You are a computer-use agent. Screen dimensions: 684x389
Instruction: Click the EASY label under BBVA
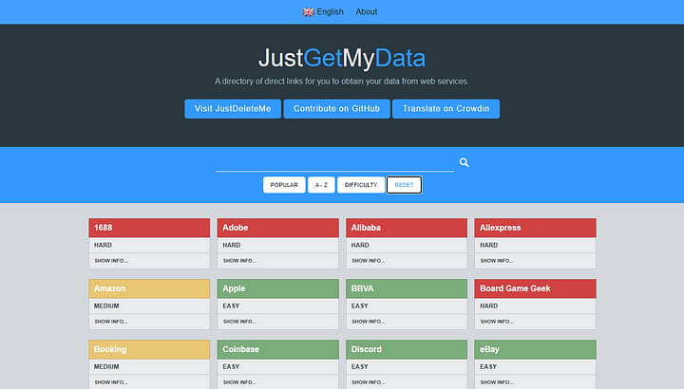[x=359, y=306]
